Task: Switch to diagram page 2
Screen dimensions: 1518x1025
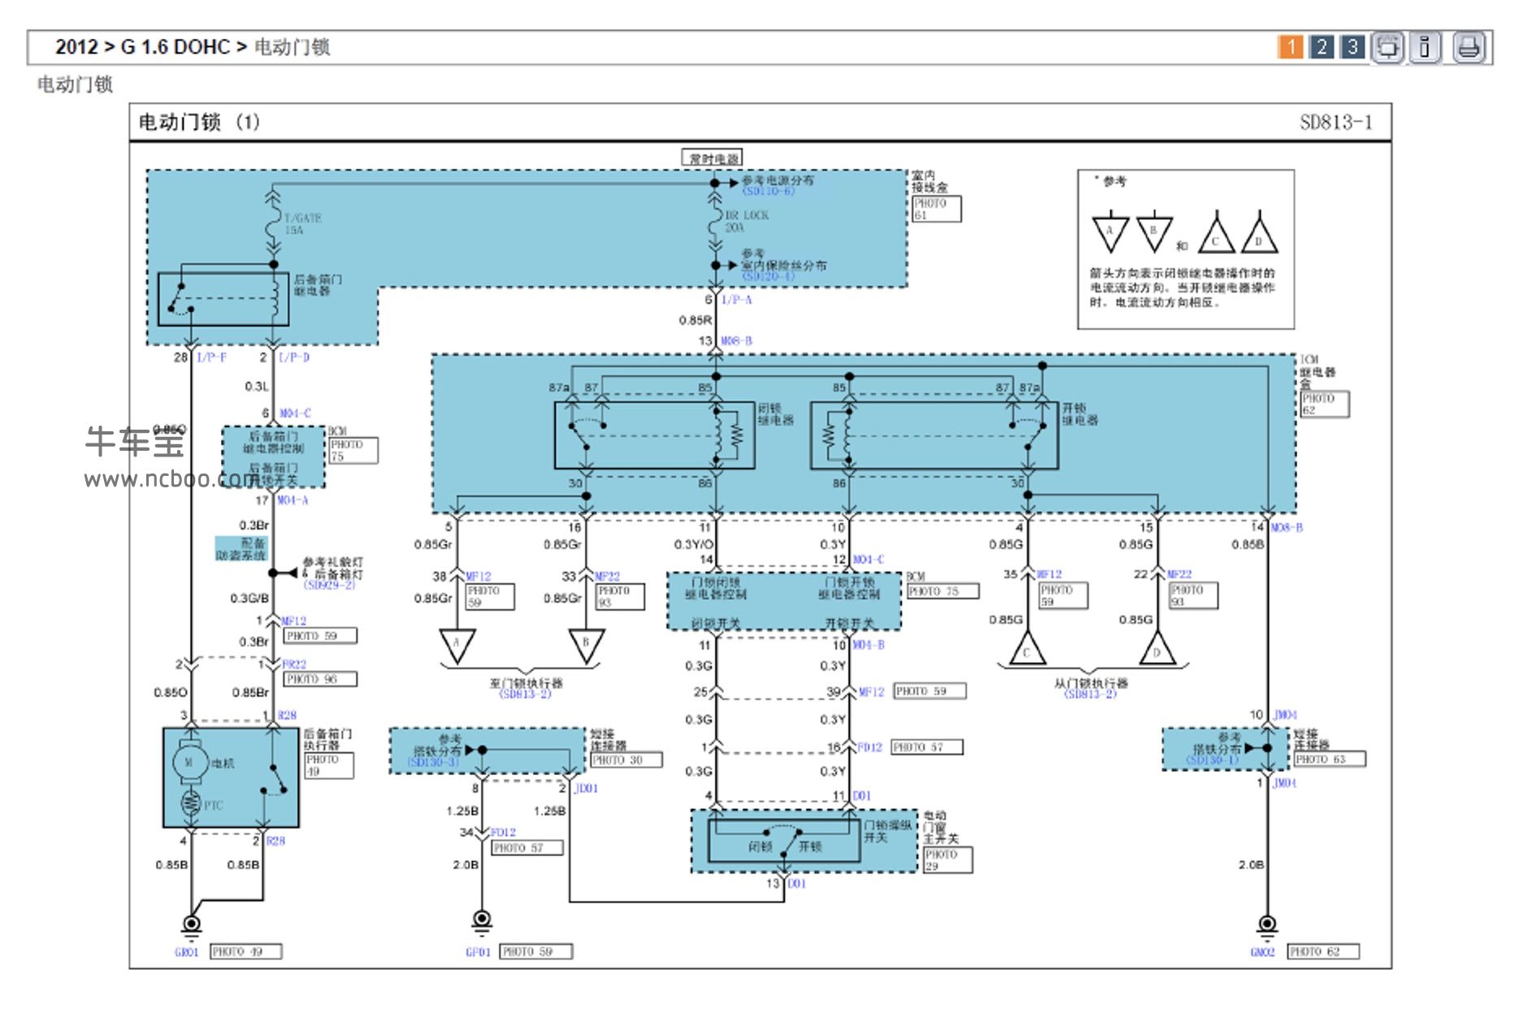Action: tap(1322, 47)
